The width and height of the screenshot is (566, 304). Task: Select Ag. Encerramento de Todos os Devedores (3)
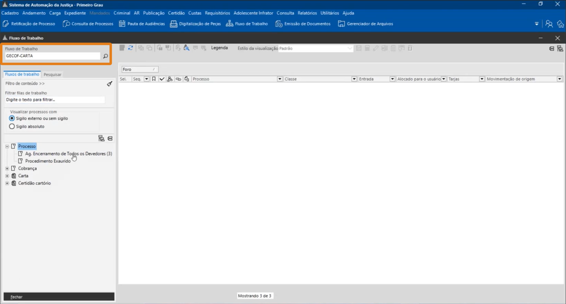point(69,154)
